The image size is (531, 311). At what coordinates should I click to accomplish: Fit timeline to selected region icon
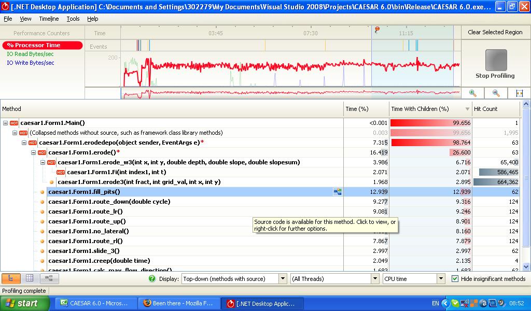pyautogui.click(x=519, y=93)
